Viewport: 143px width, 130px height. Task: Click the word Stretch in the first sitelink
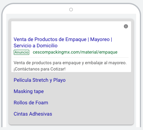(x=40, y=80)
